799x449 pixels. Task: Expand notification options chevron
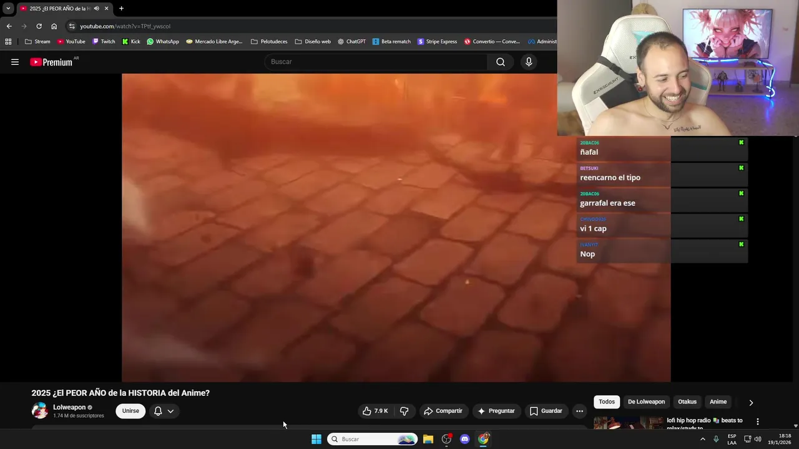170,411
